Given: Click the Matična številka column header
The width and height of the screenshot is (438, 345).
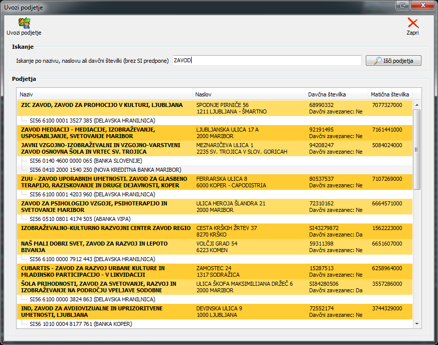Looking at the screenshot, I should [390, 94].
